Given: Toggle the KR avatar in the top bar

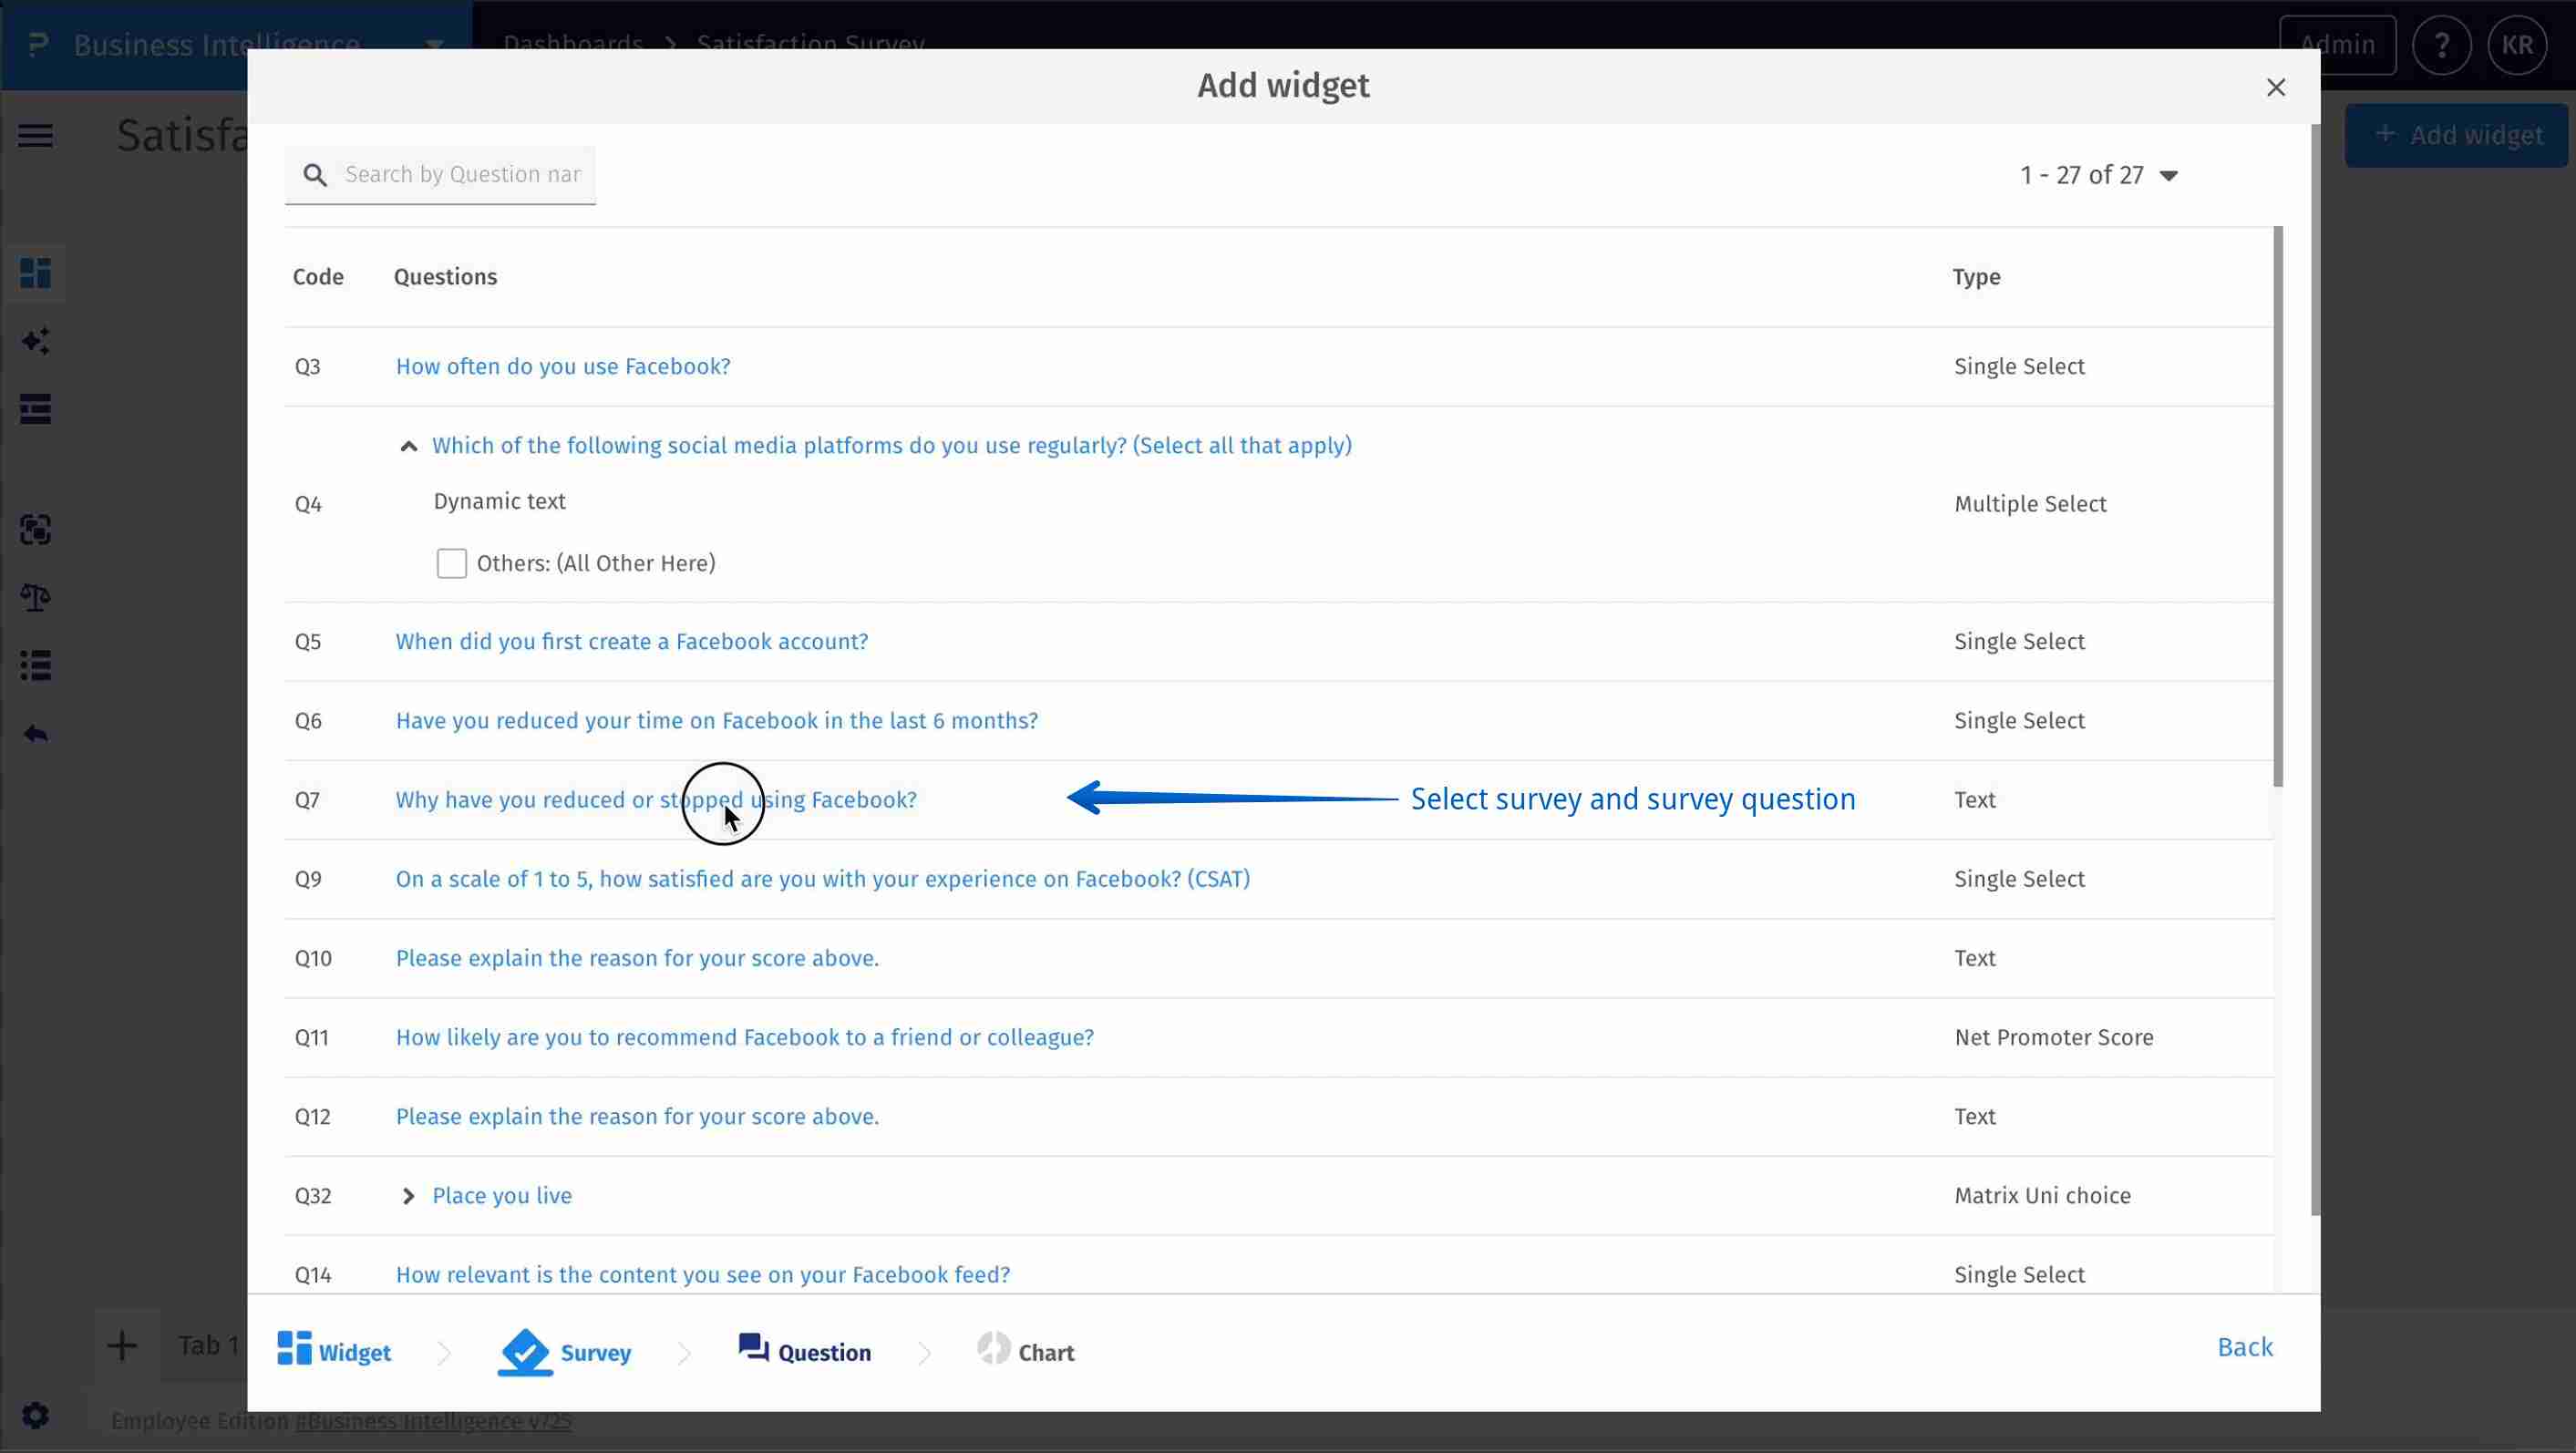Looking at the screenshot, I should click(x=2518, y=45).
